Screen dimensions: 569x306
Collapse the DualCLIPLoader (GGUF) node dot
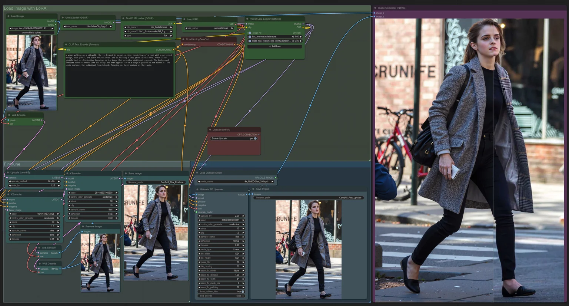123,18
